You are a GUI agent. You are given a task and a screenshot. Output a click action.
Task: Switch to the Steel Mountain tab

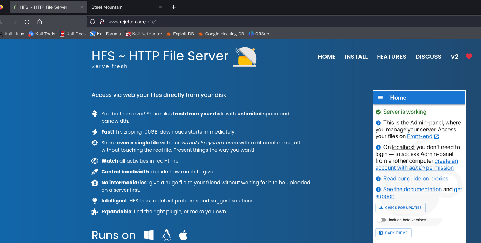[122, 7]
